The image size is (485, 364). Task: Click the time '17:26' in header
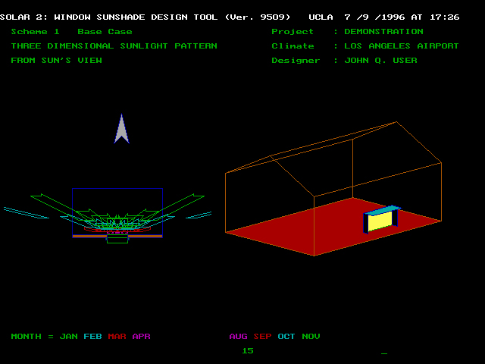[x=445, y=17]
